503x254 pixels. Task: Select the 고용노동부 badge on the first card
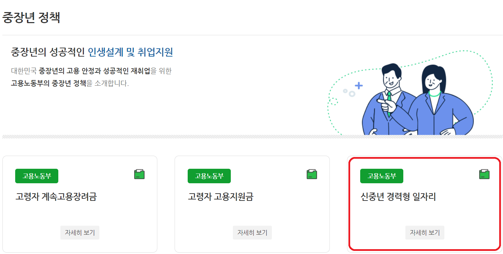point(37,176)
